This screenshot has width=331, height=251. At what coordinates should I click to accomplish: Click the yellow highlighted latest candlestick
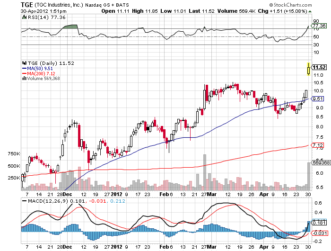tap(309, 69)
